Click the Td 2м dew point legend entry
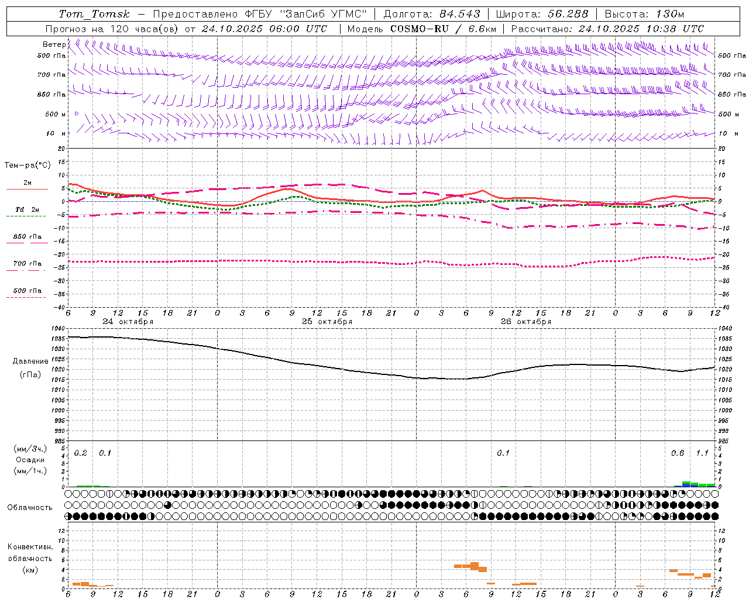The width and height of the screenshot is (749, 599). 27,209
